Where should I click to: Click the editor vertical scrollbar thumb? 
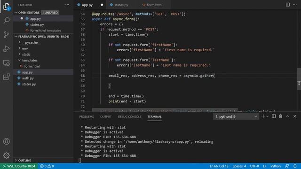tap(299, 79)
